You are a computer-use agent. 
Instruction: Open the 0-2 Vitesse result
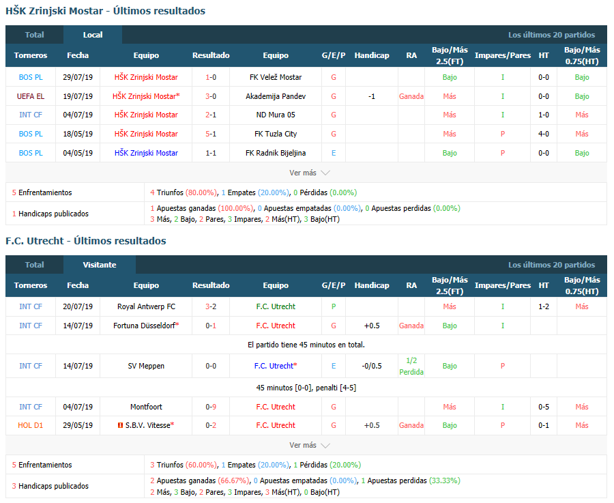211,425
